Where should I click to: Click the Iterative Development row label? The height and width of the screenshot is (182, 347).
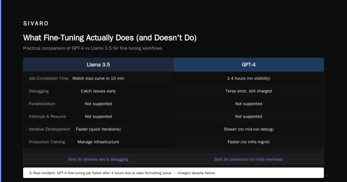tap(49, 129)
